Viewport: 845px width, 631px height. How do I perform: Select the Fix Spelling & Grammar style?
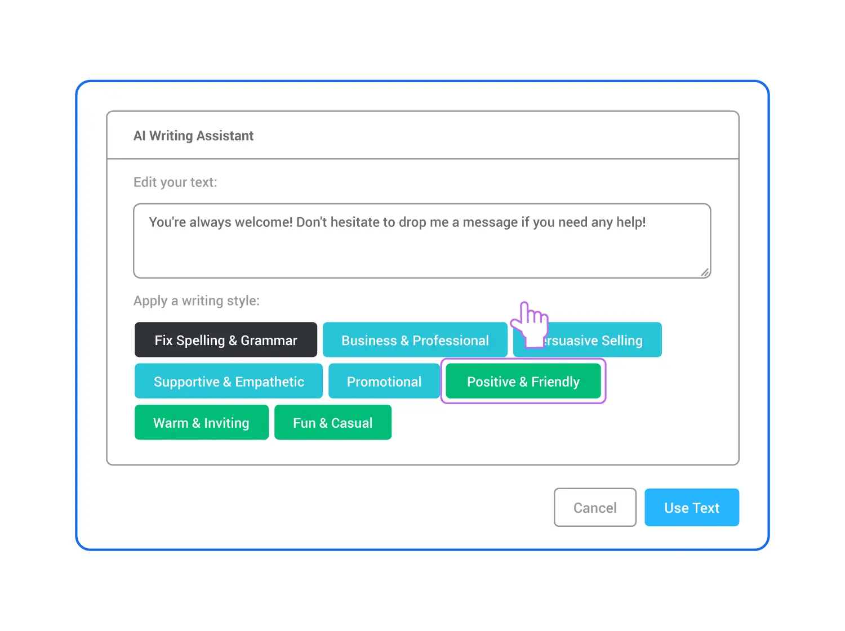coord(225,340)
